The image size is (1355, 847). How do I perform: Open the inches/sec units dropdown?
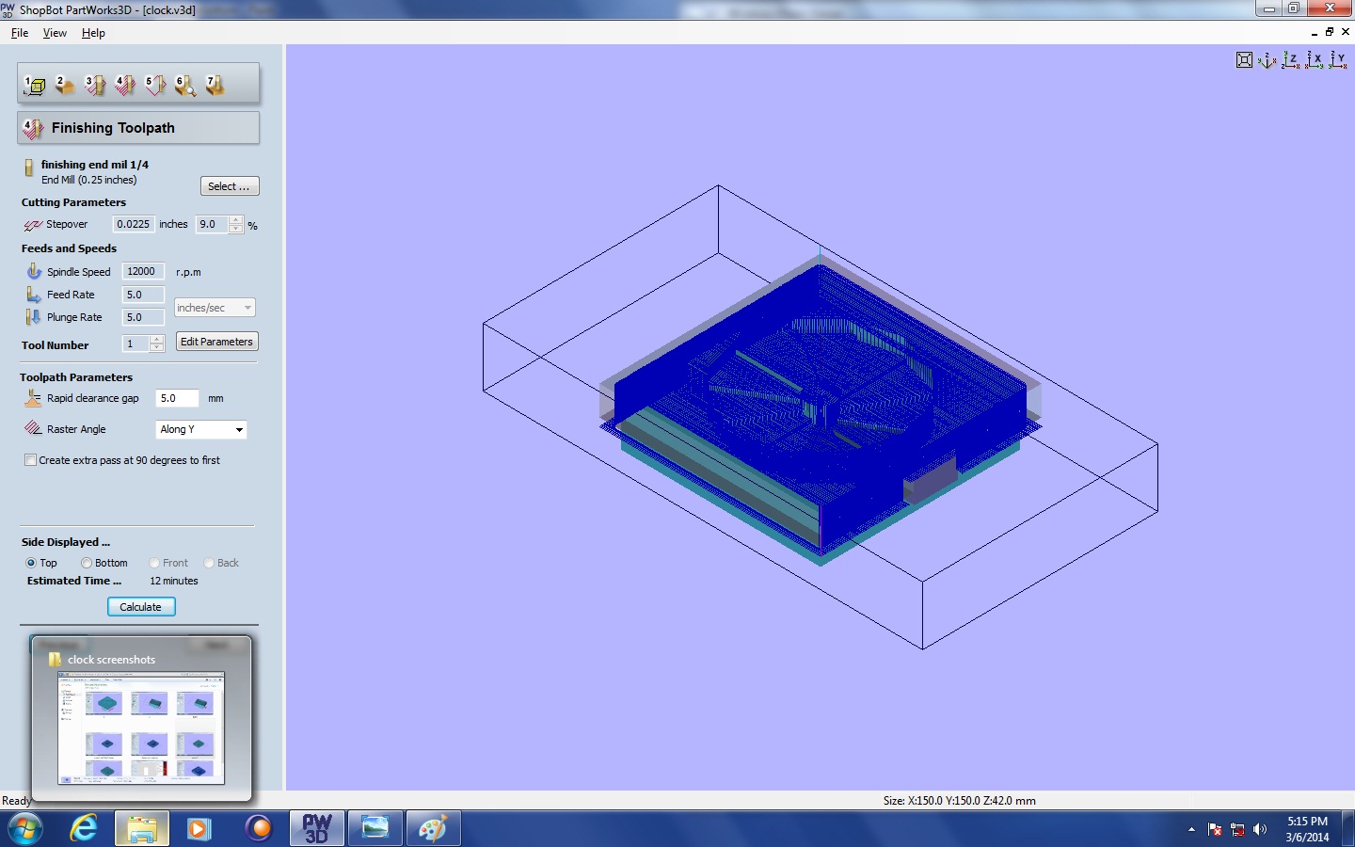215,308
